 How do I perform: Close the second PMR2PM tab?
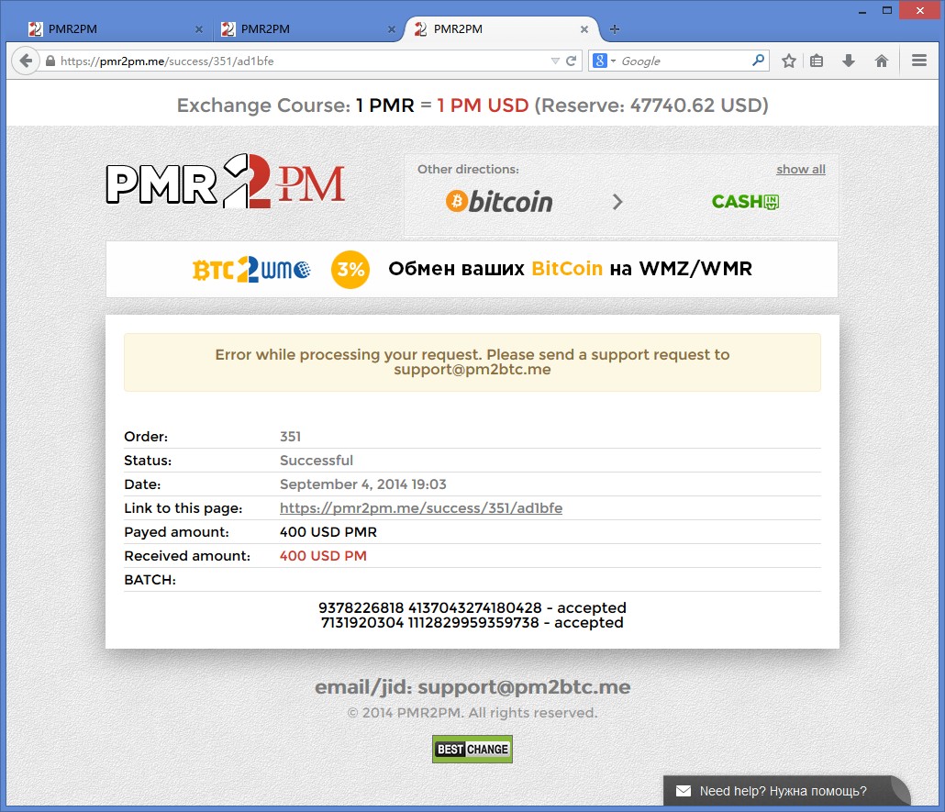pos(392,29)
